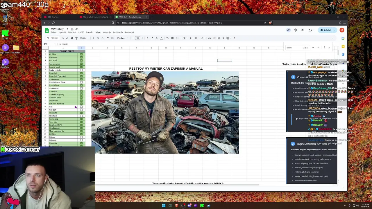Screen dimensions: 372x209
Task: Open the filter views dropdown
Action: click(229, 38)
